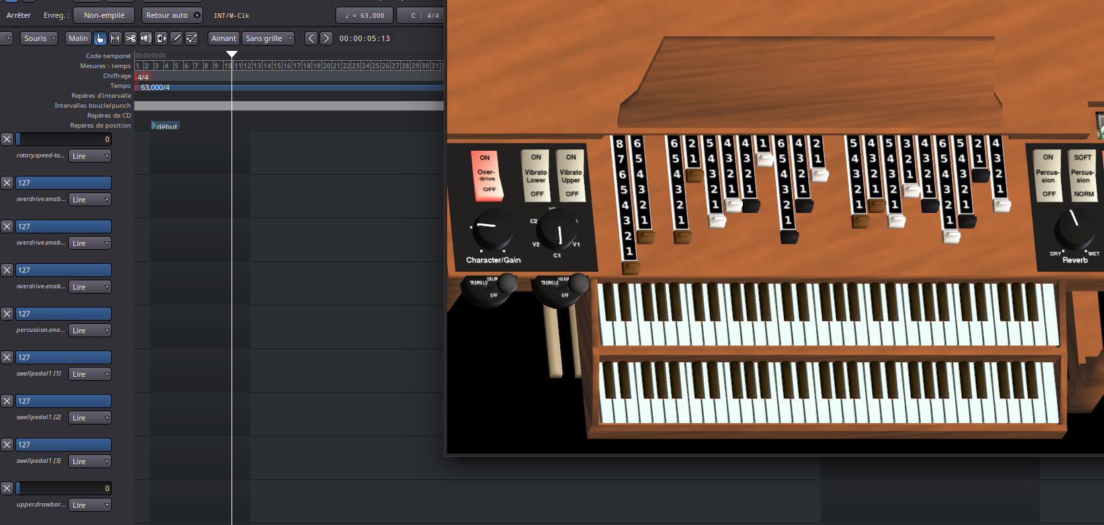Viewport: 1104px width, 525px height.
Task: Toggle the Retour auto button
Action: tap(173, 15)
